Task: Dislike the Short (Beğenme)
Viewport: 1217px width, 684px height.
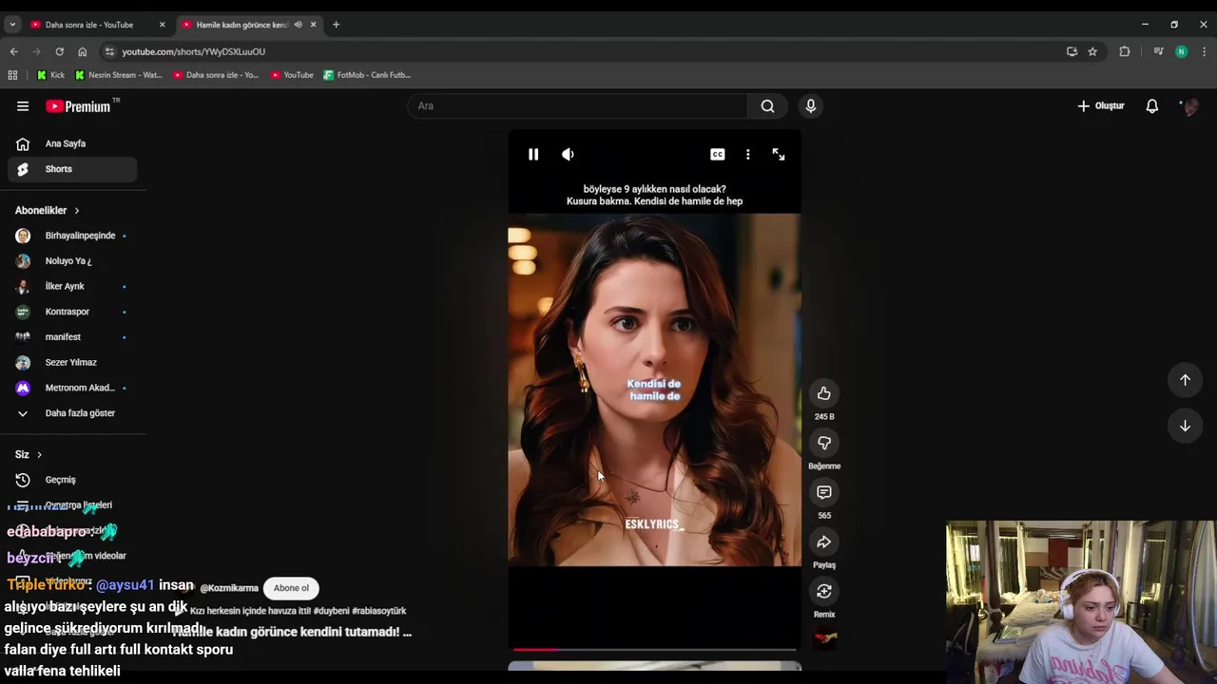Action: pyautogui.click(x=824, y=443)
